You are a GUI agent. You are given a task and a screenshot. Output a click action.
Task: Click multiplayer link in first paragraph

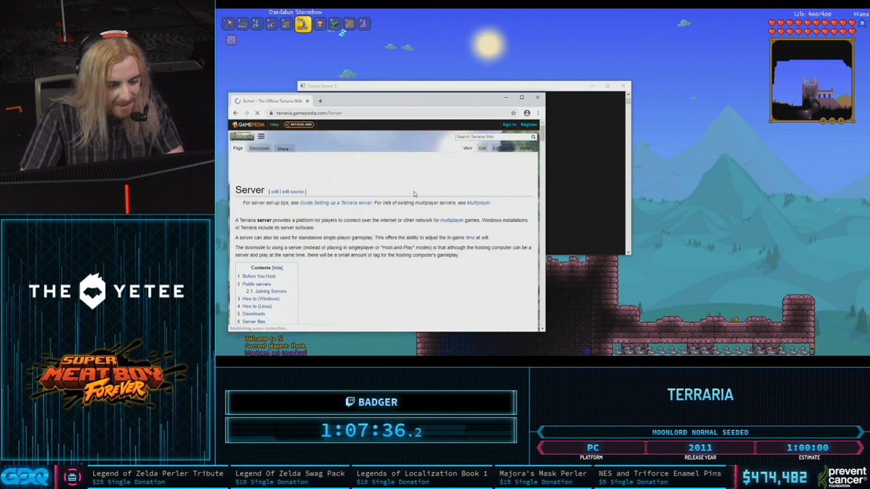pos(451,220)
